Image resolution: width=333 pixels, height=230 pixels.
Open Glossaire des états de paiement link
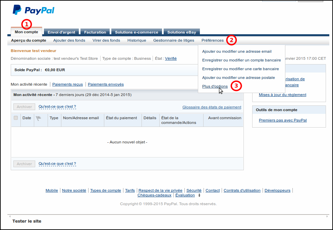point(212,107)
